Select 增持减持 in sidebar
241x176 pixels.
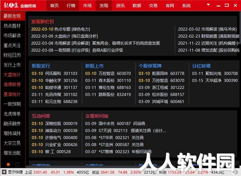point(12,133)
